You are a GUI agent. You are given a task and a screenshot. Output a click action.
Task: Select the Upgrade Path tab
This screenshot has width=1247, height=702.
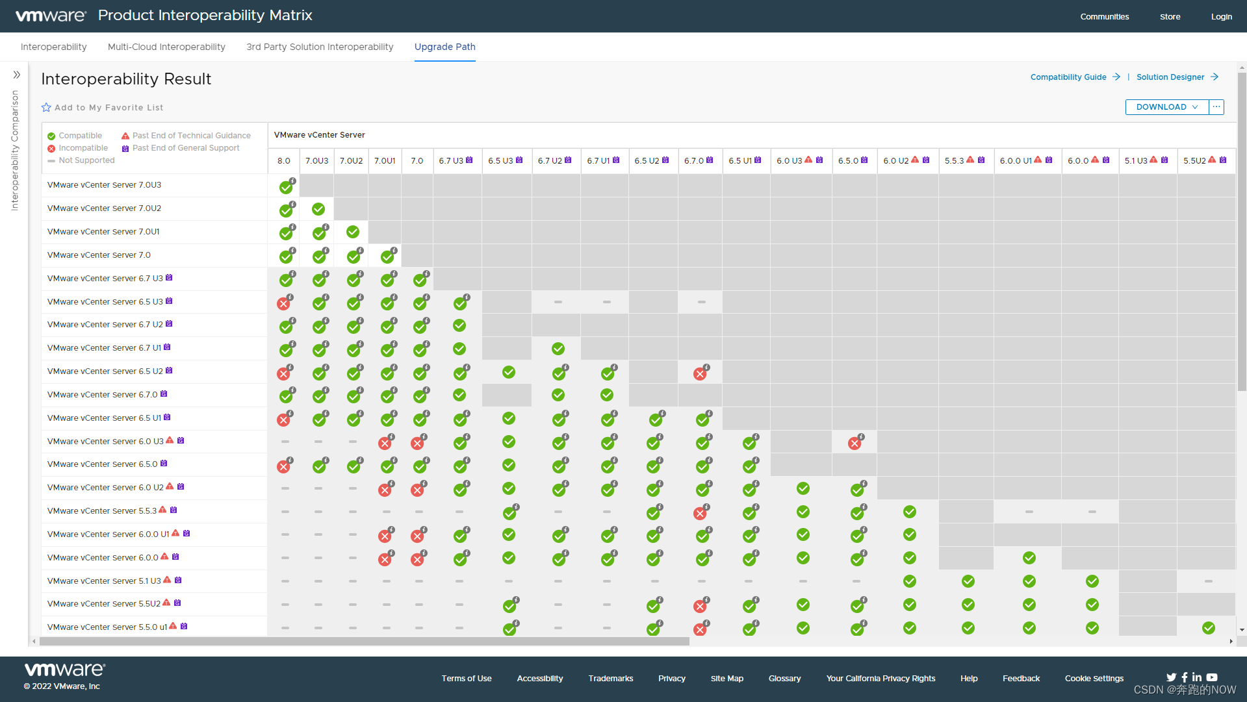pyautogui.click(x=445, y=47)
